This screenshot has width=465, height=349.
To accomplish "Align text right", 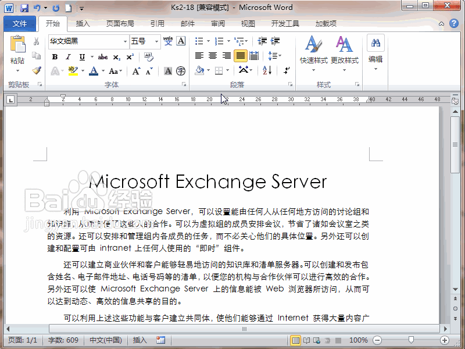I will pyautogui.click(x=227, y=56).
